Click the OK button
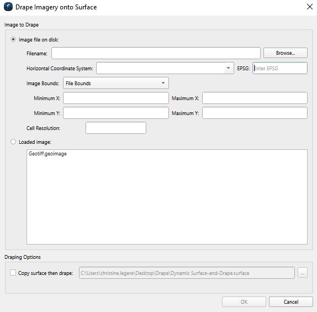 (244, 302)
